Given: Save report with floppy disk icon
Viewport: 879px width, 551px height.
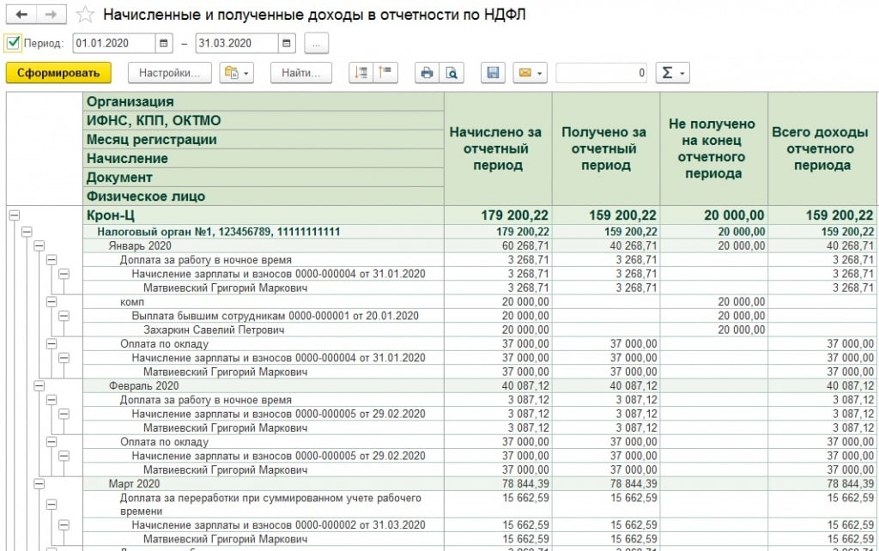Looking at the screenshot, I should click(493, 73).
